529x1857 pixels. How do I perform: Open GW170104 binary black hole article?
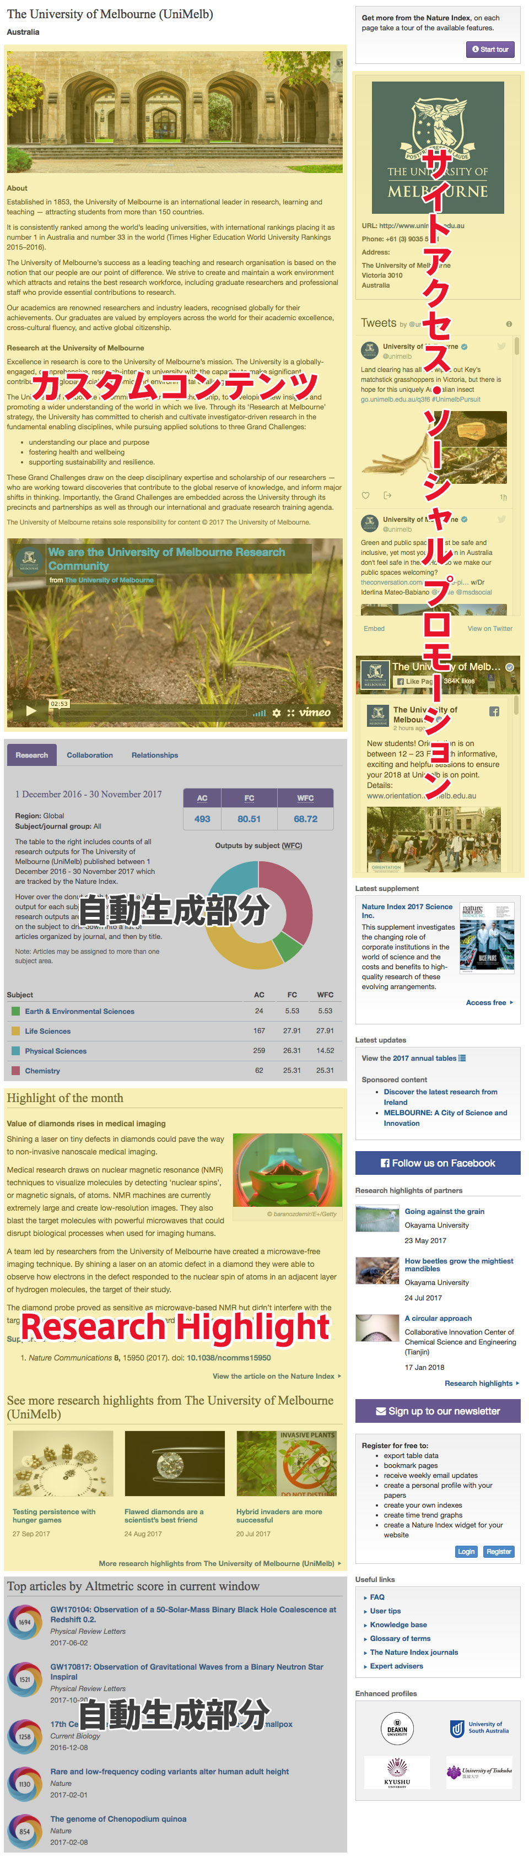click(x=193, y=1614)
